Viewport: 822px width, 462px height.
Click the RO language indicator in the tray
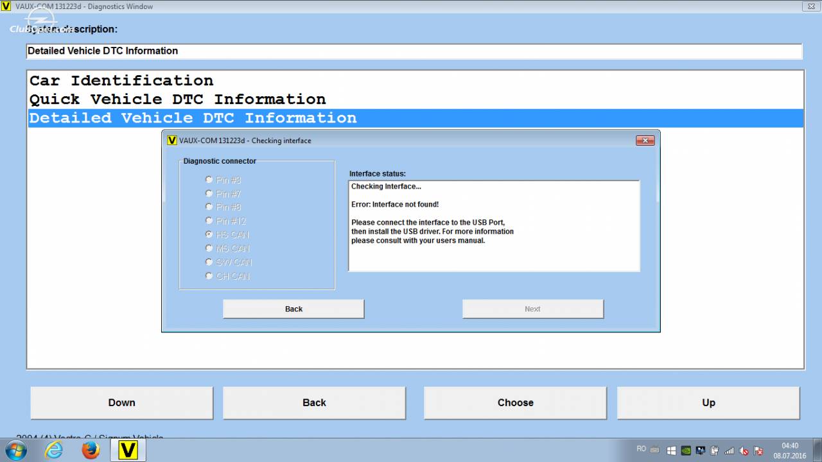tap(641, 449)
